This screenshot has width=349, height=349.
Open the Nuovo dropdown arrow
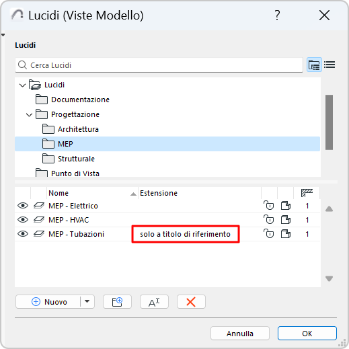click(x=87, y=301)
